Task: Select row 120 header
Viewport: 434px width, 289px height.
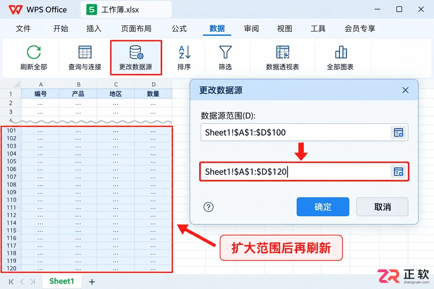Action: pyautogui.click(x=11, y=268)
